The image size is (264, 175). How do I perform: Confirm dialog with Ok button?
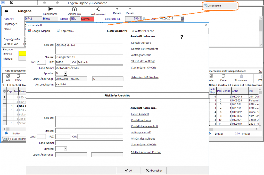click(x=128, y=170)
